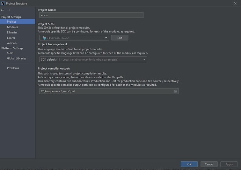Viewport: 241px width, 170px height.
Task: Click the Cancel button
Action: point(209,164)
